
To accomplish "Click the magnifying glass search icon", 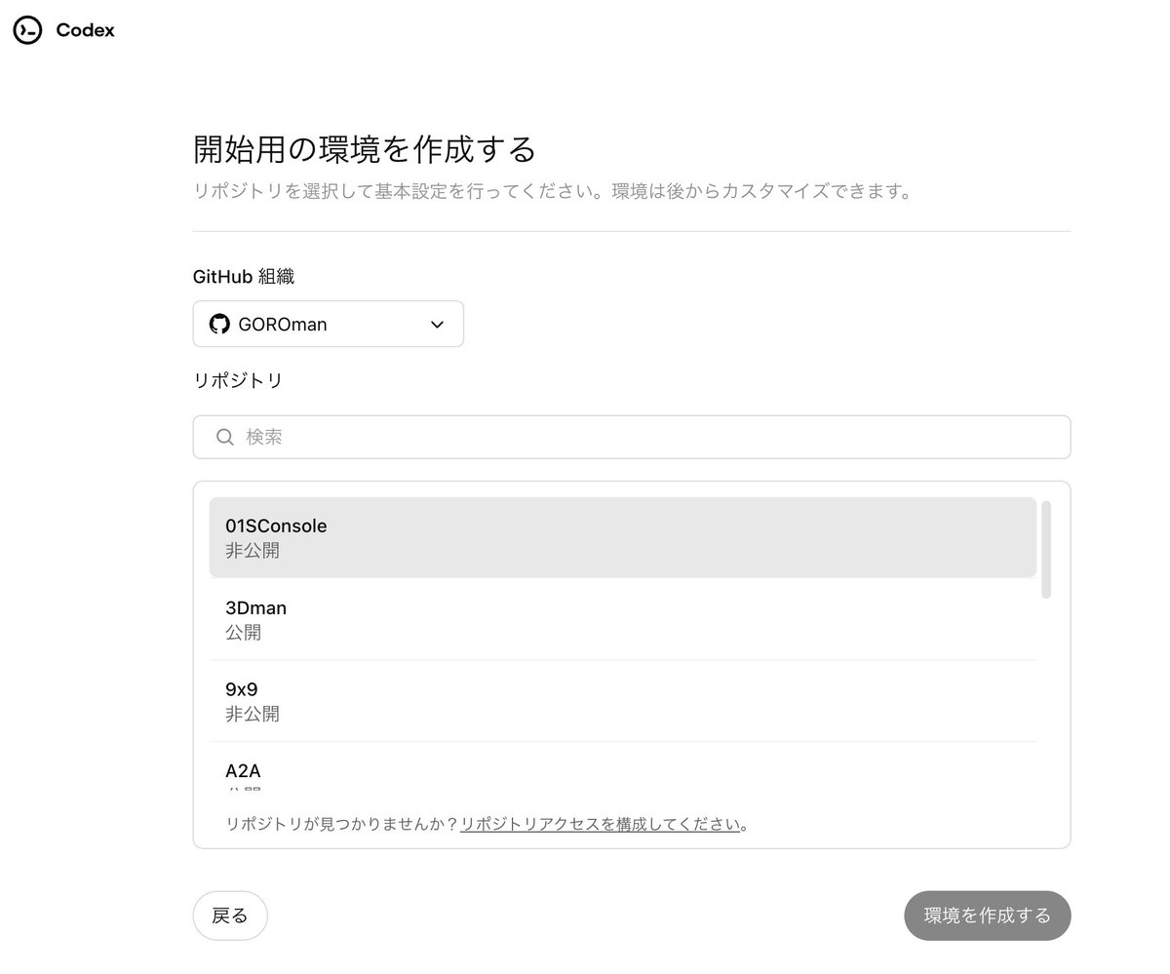I will pyautogui.click(x=225, y=437).
